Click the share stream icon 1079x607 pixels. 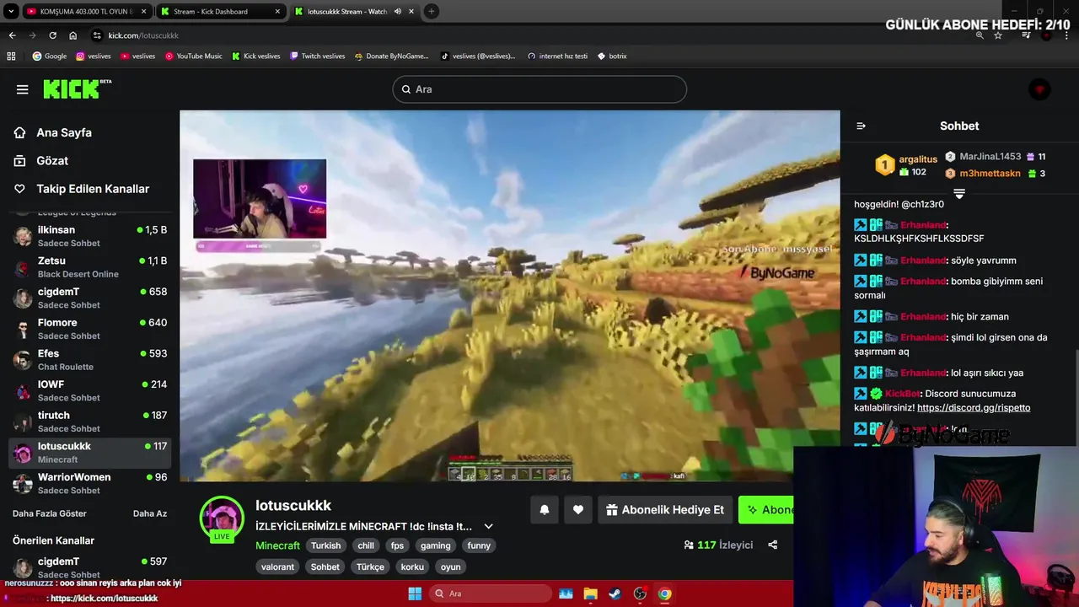[772, 545]
